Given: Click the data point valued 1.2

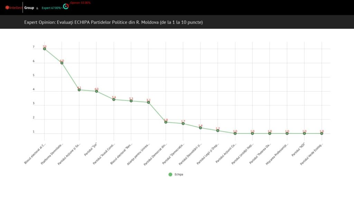Looking at the screenshot, I should (218, 131).
